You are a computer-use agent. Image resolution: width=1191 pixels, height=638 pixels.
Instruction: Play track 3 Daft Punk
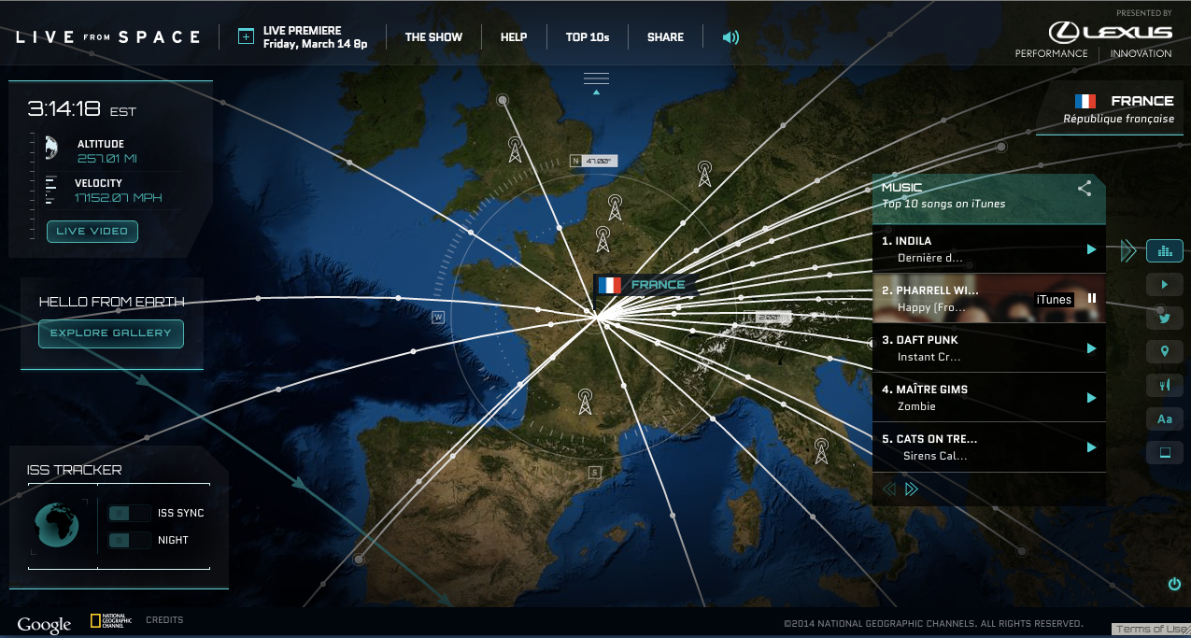tap(1090, 348)
